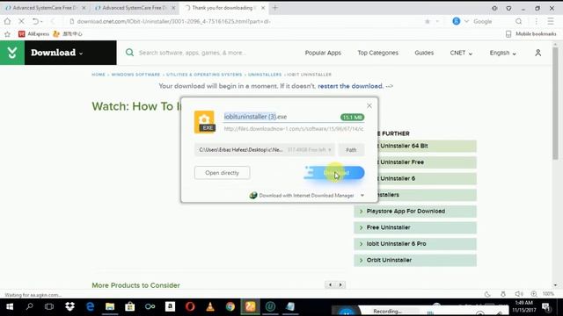
Task: Open the Windows Start menu
Action: (x=10, y=306)
